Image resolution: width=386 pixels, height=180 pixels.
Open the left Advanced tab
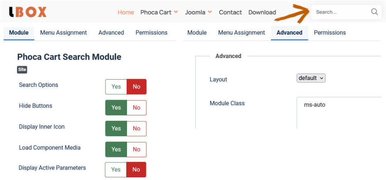click(x=111, y=33)
